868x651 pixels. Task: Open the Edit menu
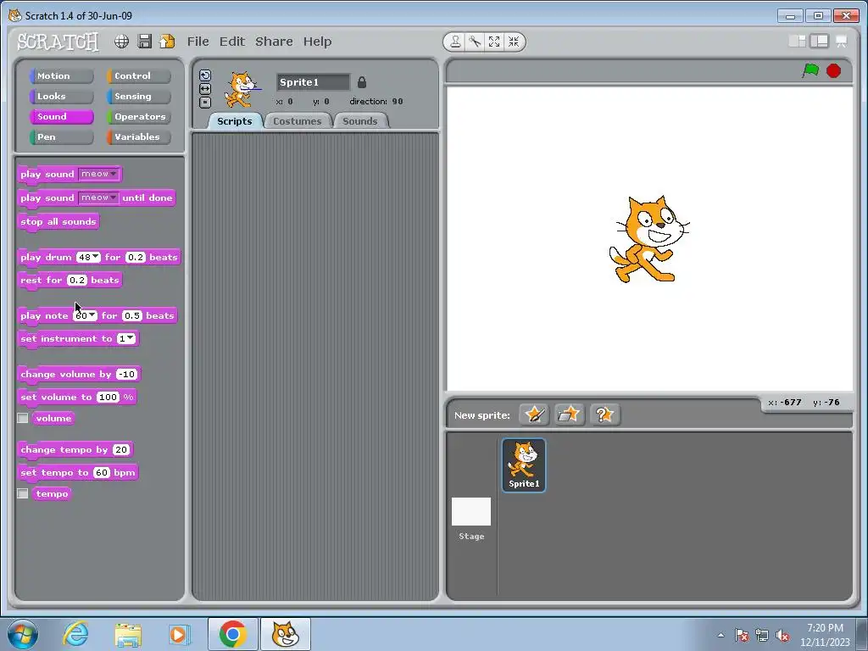click(232, 42)
